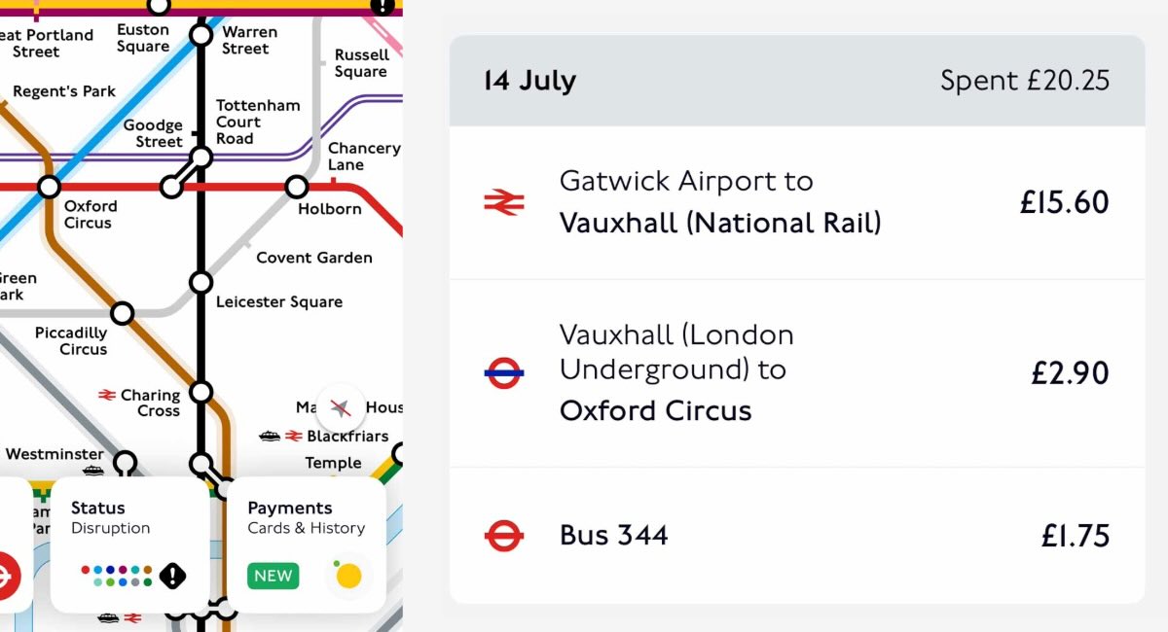Open the Vauxhall to Oxford Circus journey
Screen dimensions: 1168x632
click(x=796, y=372)
